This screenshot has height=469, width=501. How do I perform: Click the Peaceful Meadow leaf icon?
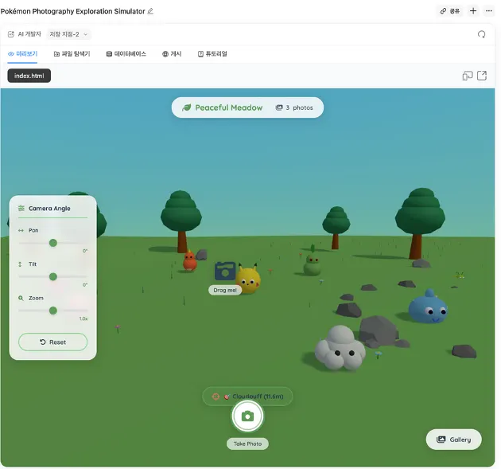pos(187,107)
